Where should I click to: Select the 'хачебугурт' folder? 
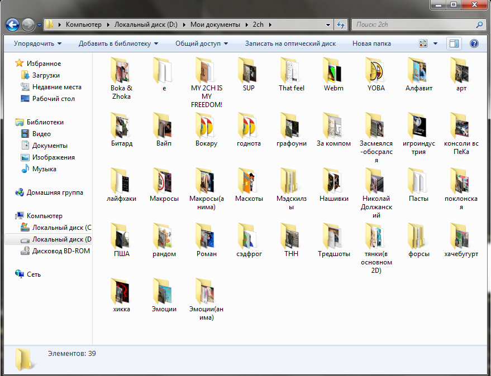coord(461,240)
